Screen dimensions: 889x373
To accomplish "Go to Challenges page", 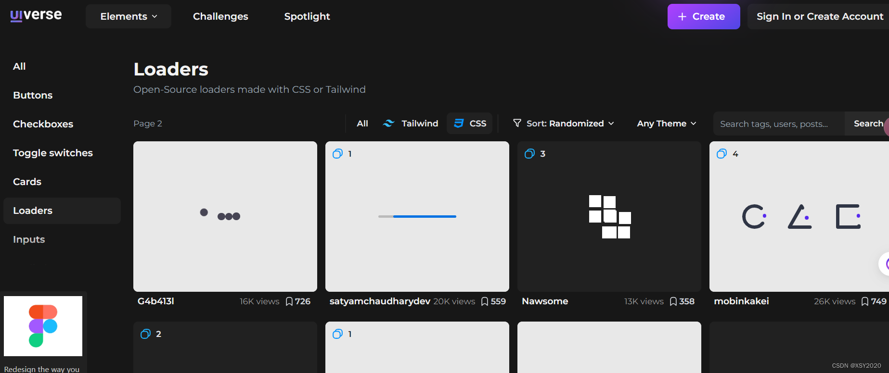I will (x=220, y=16).
